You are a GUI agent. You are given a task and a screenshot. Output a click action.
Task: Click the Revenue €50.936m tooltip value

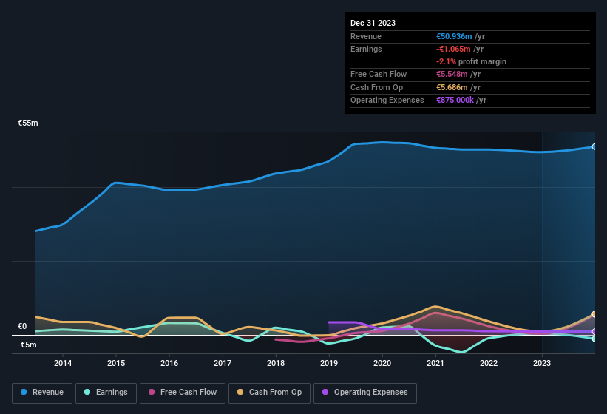click(x=454, y=36)
